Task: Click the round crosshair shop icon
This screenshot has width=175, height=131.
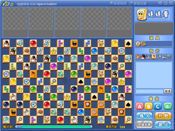Action: tap(169, 56)
